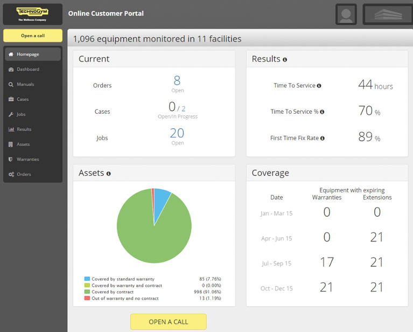Image resolution: width=413 pixels, height=332 pixels.
Task: Click the yellow Open a call sidebar button
Action: click(33, 36)
